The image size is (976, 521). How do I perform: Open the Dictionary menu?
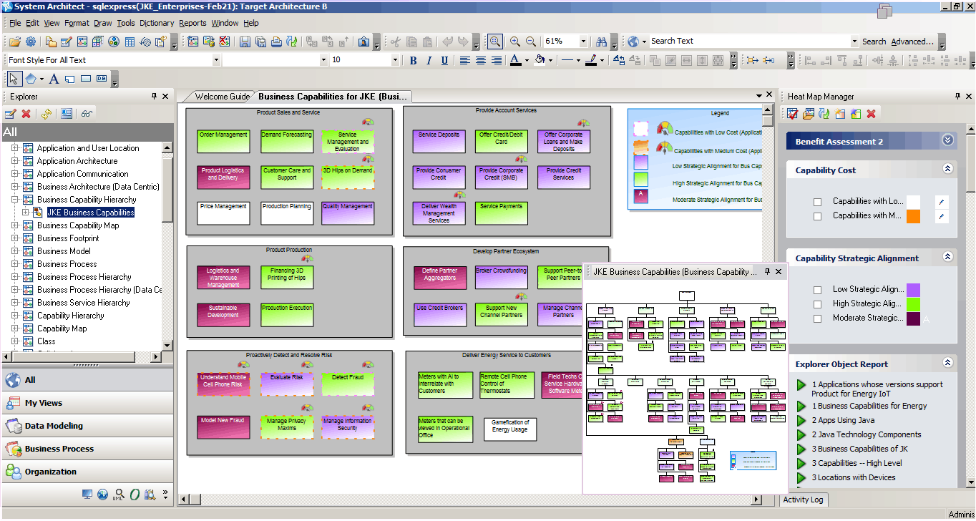pyautogui.click(x=157, y=23)
